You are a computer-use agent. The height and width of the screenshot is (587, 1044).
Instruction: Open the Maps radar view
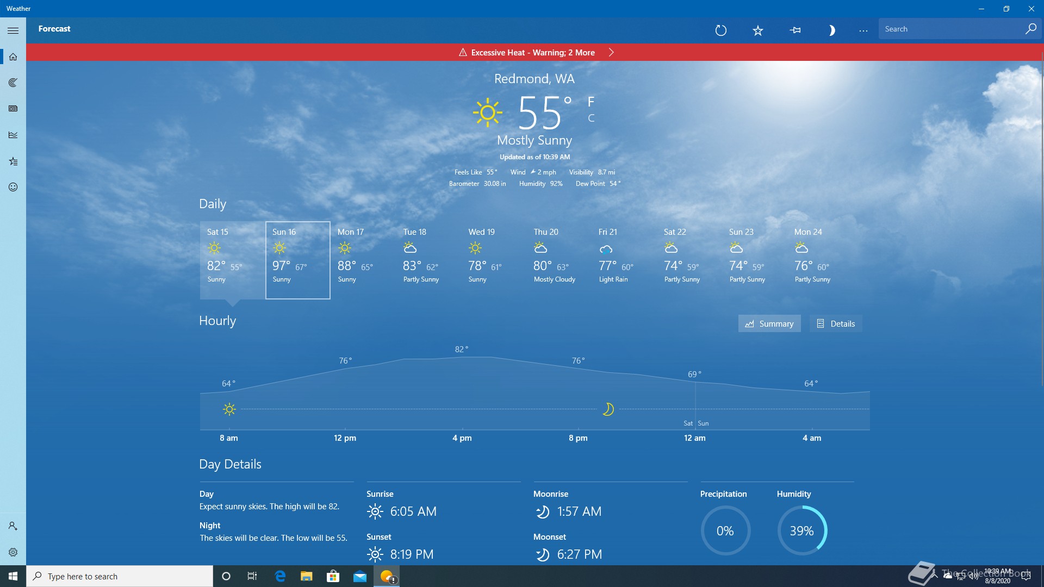(13, 83)
